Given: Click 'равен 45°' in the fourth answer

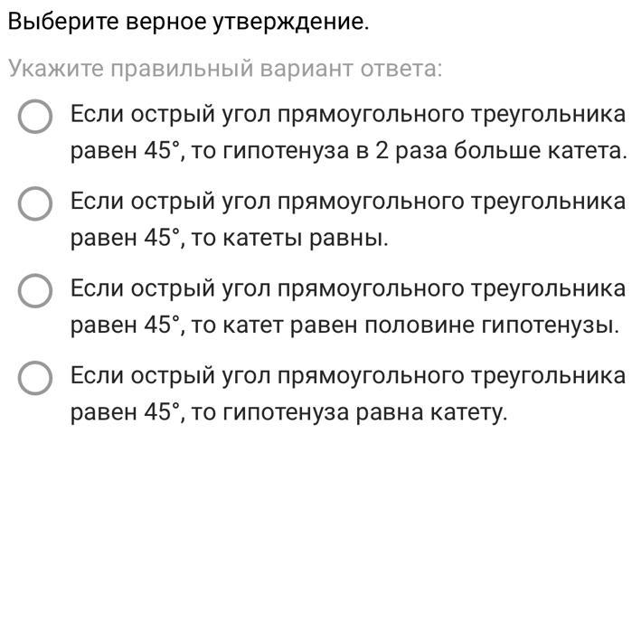Looking at the screenshot, I should [125, 412].
